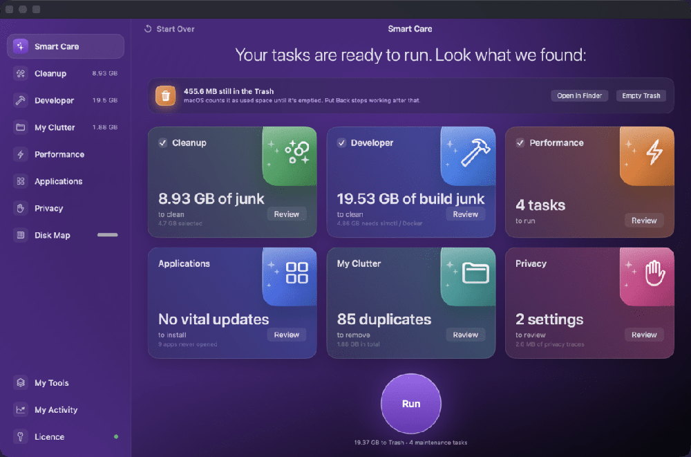Switch to Performance in the sidebar
The image size is (691, 457).
point(66,154)
